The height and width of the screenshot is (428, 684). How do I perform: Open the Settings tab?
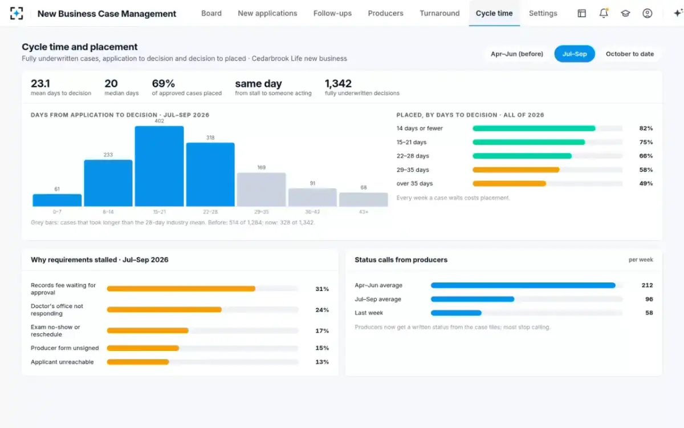coord(543,13)
